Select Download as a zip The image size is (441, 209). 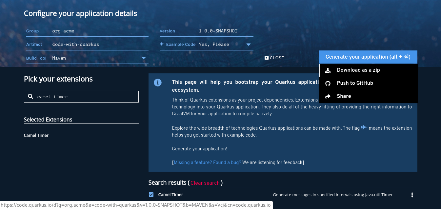pos(368,70)
